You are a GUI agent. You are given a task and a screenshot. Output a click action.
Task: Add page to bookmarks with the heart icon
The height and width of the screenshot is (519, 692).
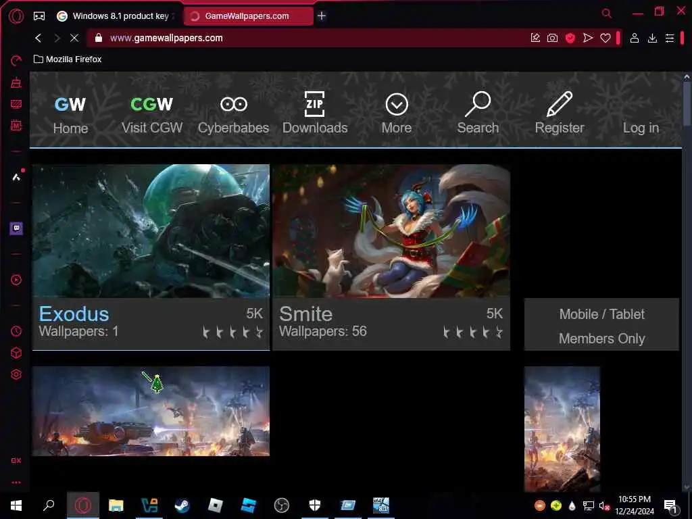[x=605, y=39]
